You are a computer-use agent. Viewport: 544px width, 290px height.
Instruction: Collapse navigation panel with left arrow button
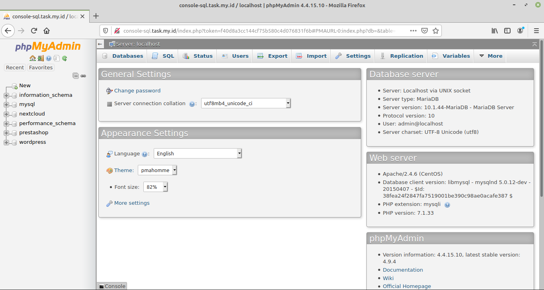(100, 44)
